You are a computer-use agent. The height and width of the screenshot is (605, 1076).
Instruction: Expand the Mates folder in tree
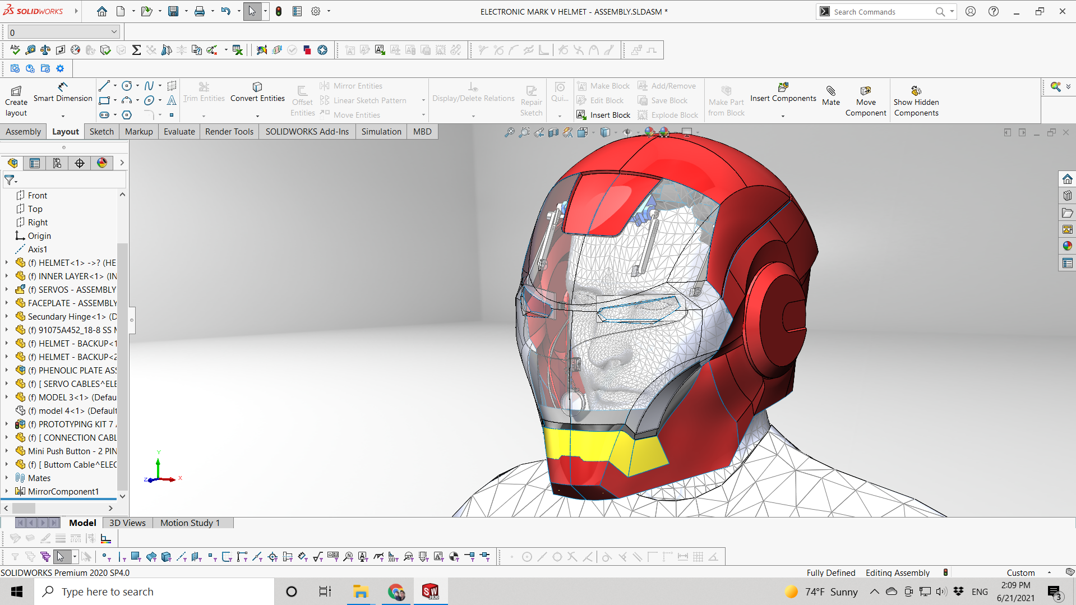pyautogui.click(x=7, y=478)
